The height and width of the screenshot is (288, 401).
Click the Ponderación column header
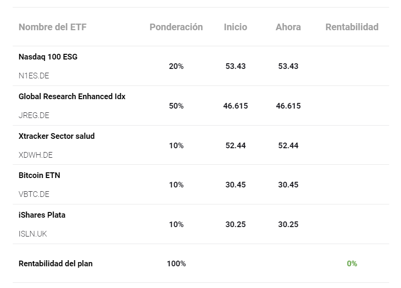[176, 27]
